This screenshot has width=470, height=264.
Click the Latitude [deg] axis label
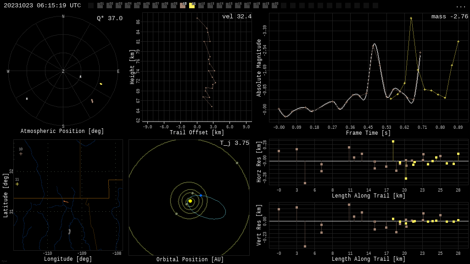pos(6,195)
